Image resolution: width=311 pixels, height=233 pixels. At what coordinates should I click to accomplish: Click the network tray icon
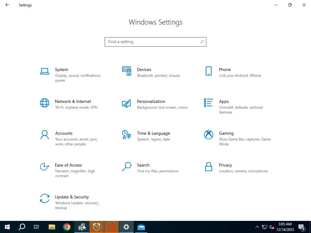pyautogui.click(x=265, y=227)
